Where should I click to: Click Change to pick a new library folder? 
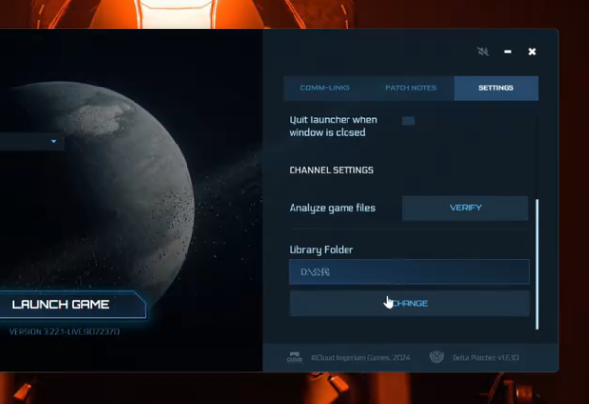coord(409,303)
